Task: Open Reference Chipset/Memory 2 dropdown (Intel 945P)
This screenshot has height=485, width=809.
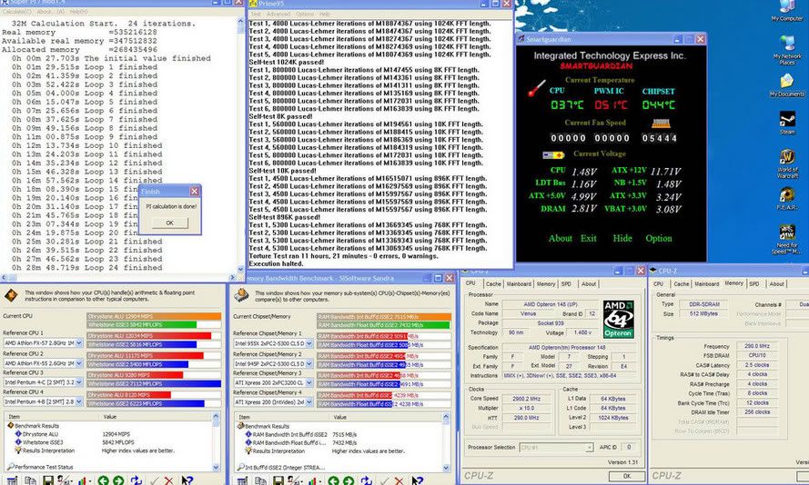Action: 309,363
